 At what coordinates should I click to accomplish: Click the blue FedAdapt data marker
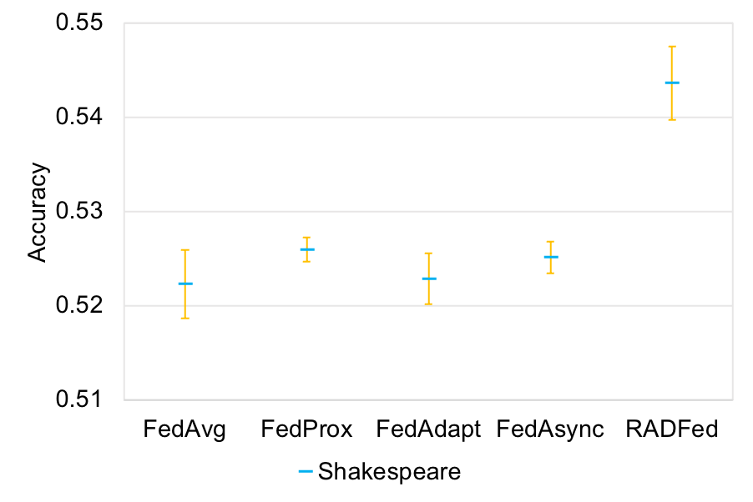428,279
